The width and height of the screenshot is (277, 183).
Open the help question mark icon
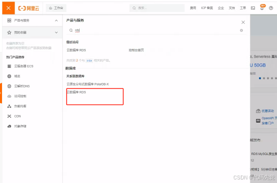click(271, 8)
